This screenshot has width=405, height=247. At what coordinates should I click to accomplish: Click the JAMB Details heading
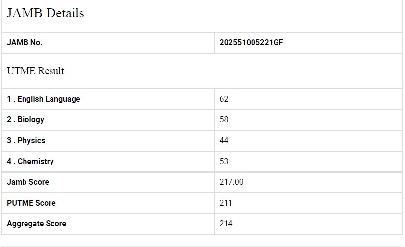pyautogui.click(x=46, y=13)
